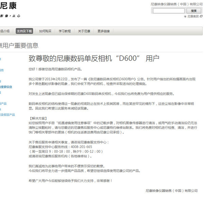Open the 尼康集团 link
Viewport: 204px width, 203px height.
[193, 16]
